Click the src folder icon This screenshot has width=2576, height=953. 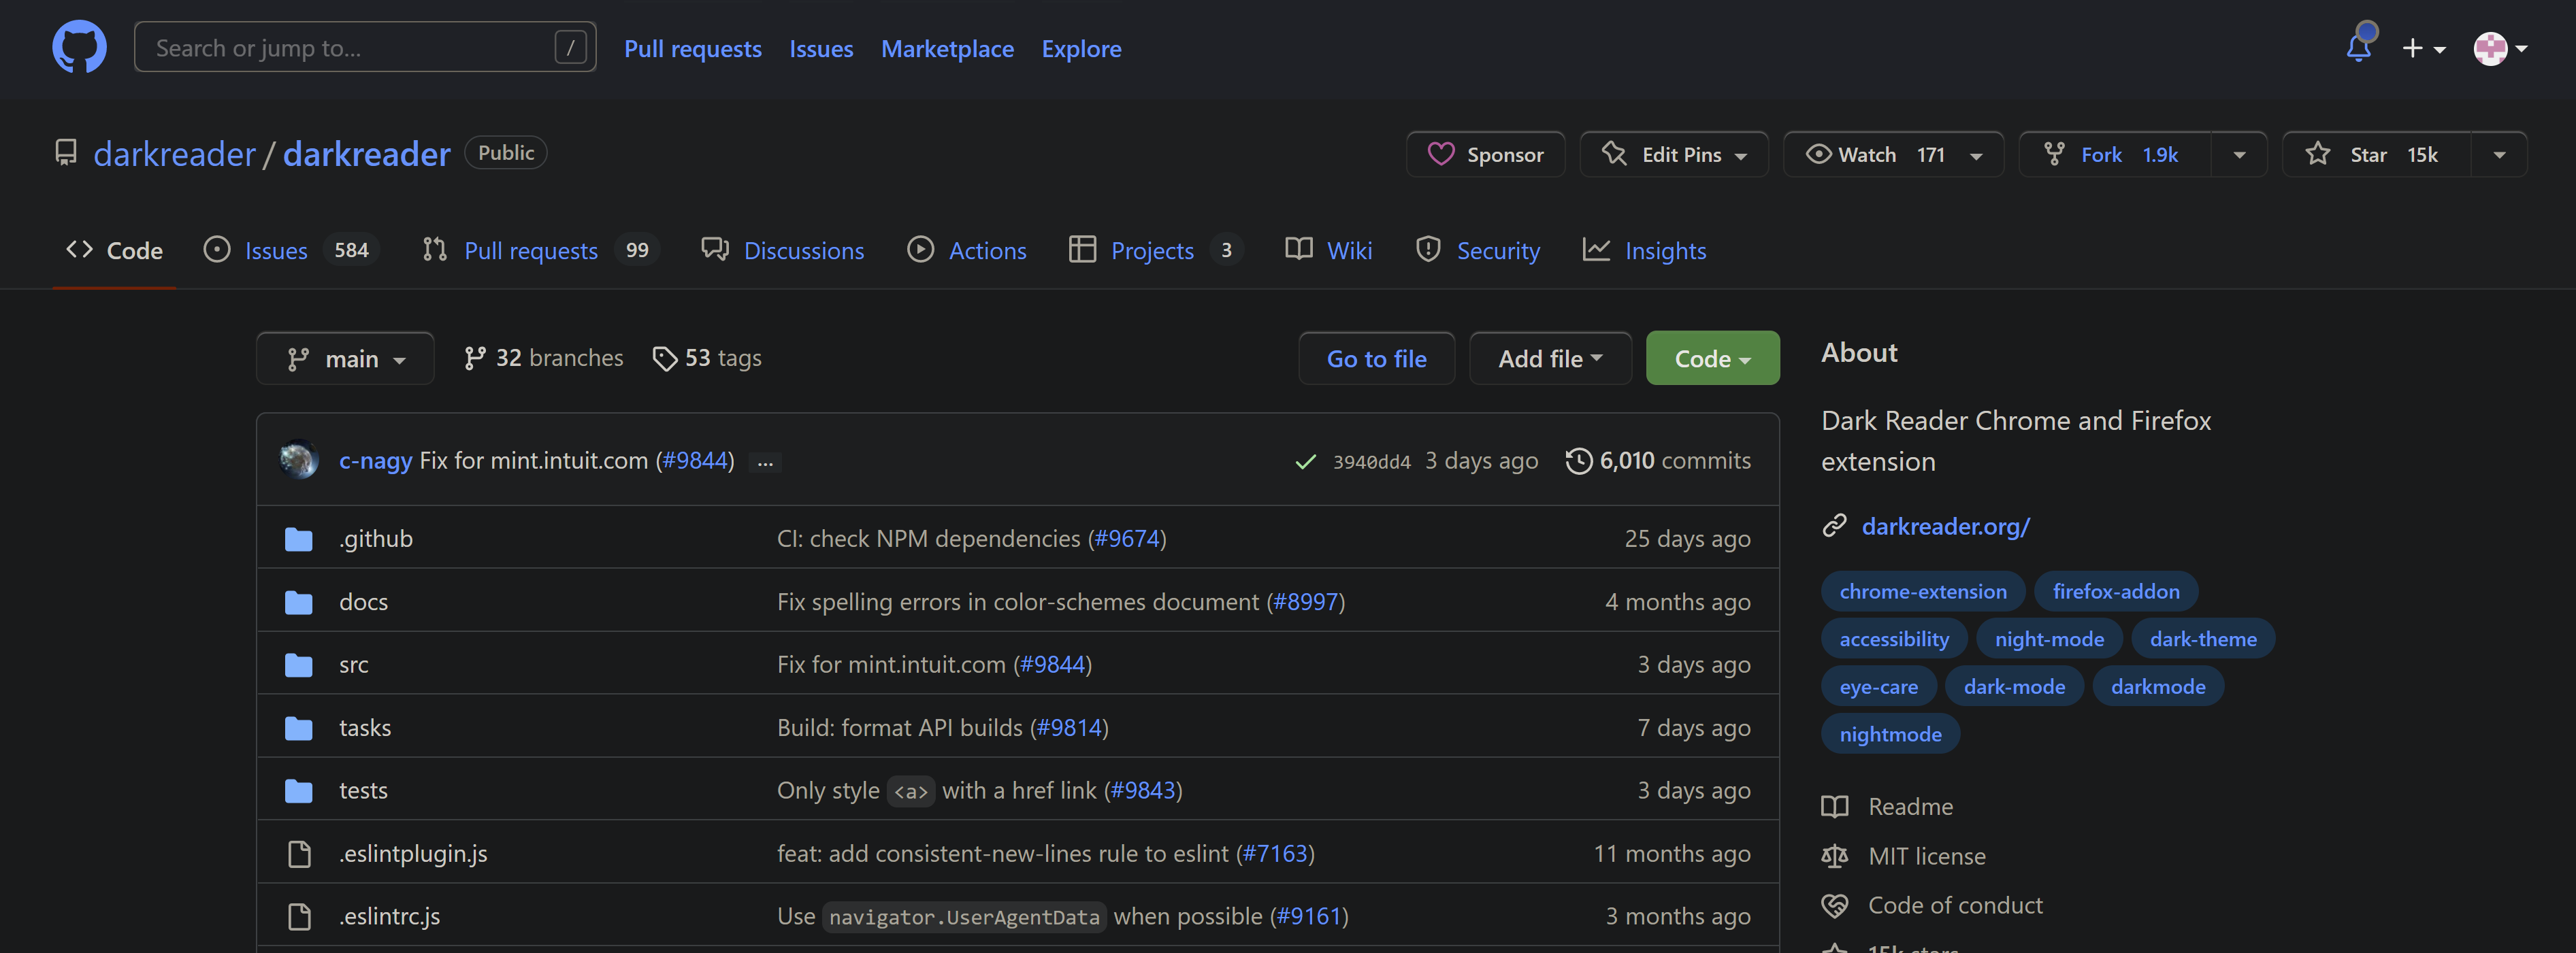(298, 665)
